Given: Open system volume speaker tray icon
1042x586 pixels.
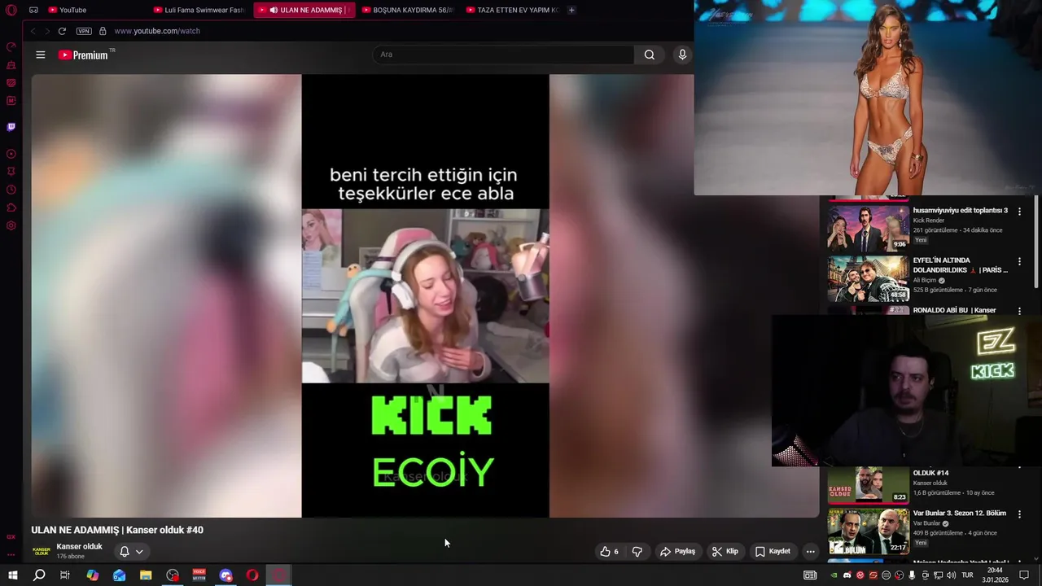Looking at the screenshot, I should [951, 575].
